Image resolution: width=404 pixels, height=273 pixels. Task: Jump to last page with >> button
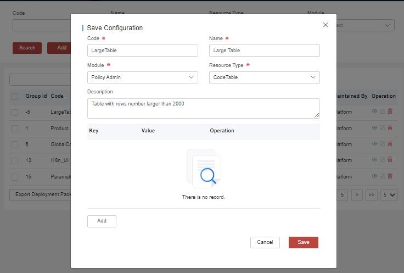372,194
